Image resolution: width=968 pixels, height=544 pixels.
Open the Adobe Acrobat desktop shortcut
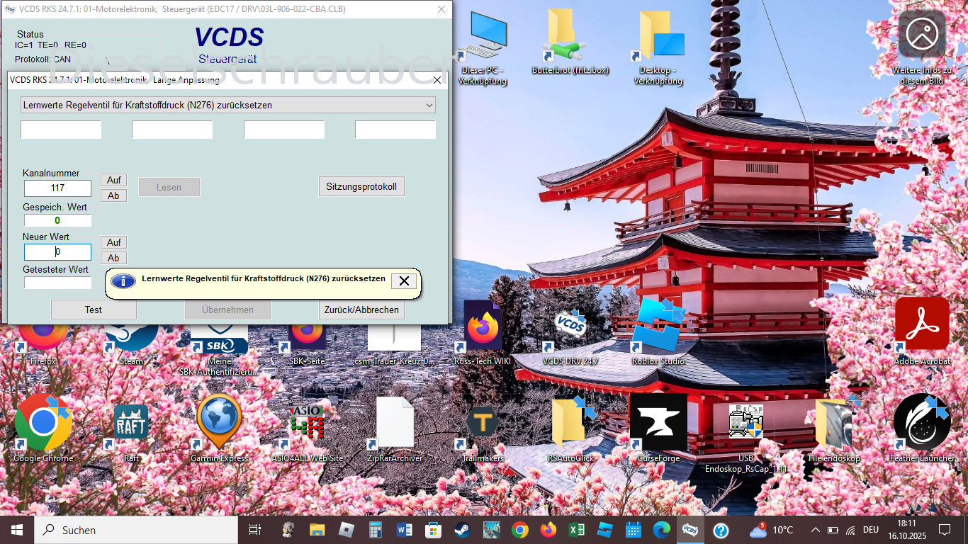(922, 330)
